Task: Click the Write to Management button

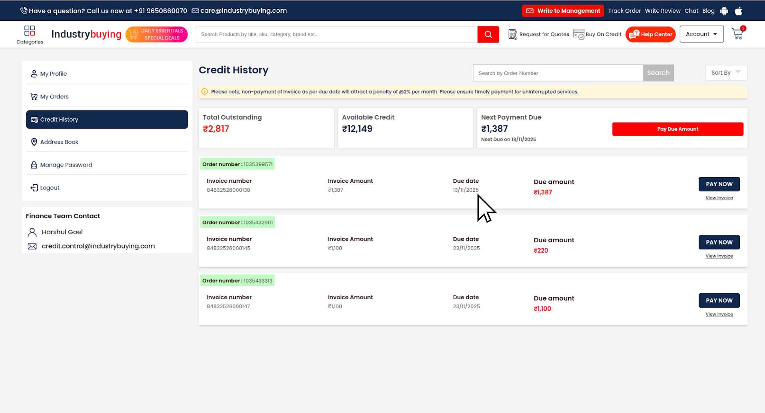Action: tap(563, 11)
